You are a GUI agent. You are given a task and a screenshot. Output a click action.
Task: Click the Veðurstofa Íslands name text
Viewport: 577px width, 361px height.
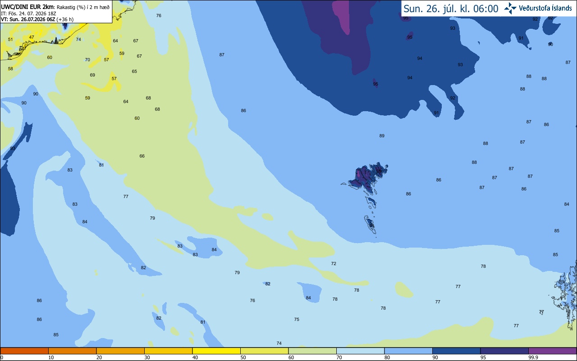click(x=545, y=9)
